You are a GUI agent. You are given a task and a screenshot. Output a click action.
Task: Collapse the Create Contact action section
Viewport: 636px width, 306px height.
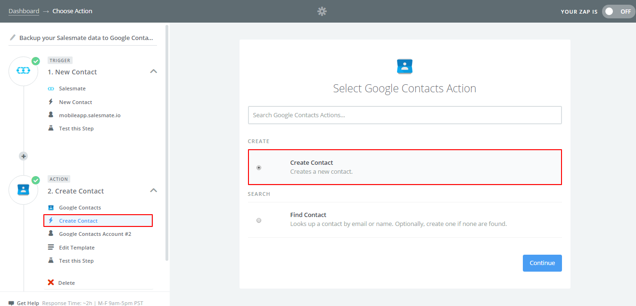tap(153, 191)
